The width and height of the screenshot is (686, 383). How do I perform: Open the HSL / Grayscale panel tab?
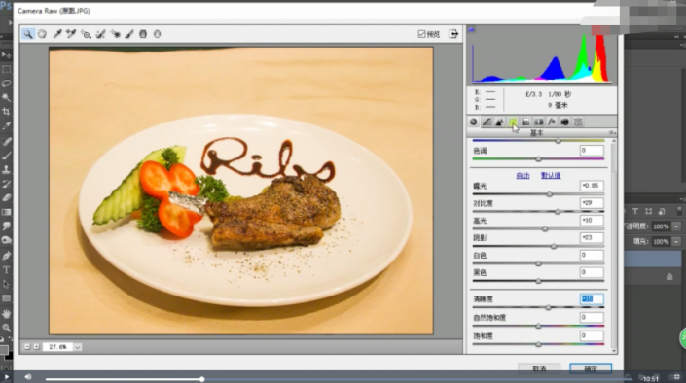(513, 122)
